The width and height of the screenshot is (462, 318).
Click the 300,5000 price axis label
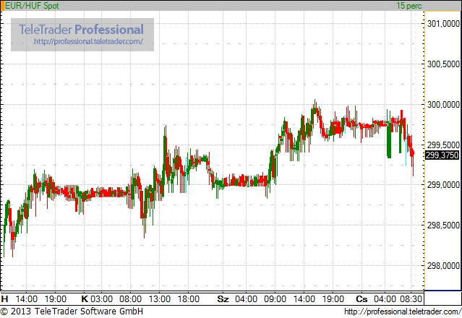tap(443, 64)
